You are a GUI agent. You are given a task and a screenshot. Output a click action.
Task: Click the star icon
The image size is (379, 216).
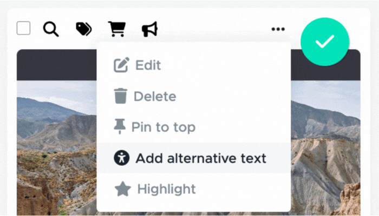pos(123,189)
